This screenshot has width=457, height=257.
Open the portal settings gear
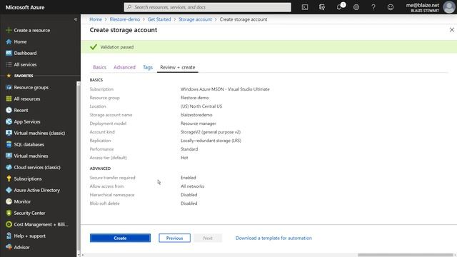[356, 7]
